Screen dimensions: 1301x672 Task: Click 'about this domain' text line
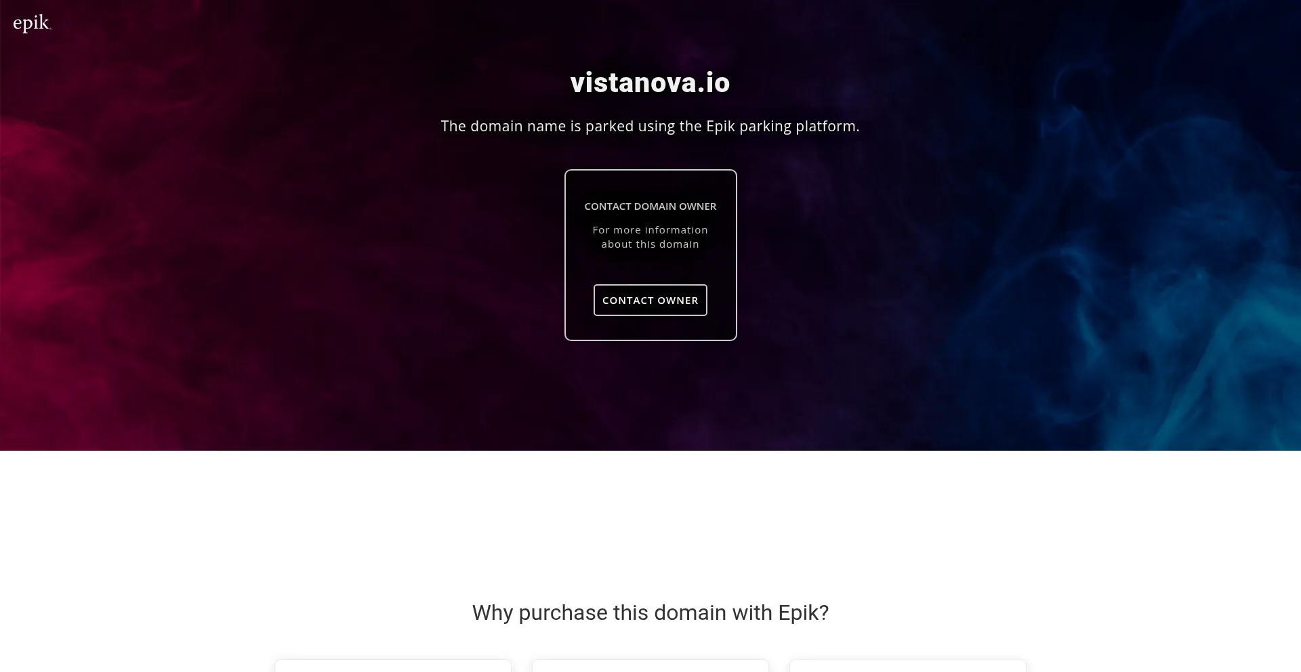click(x=650, y=244)
